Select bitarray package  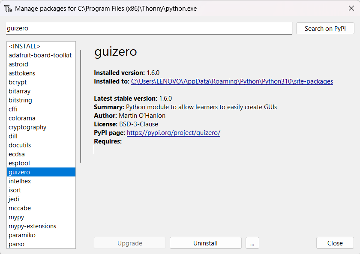[x=41, y=91]
